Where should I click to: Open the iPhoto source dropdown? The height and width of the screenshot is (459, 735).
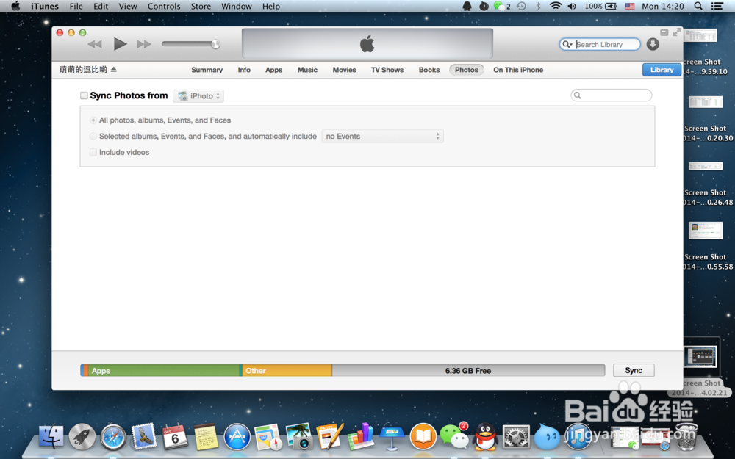tap(198, 96)
